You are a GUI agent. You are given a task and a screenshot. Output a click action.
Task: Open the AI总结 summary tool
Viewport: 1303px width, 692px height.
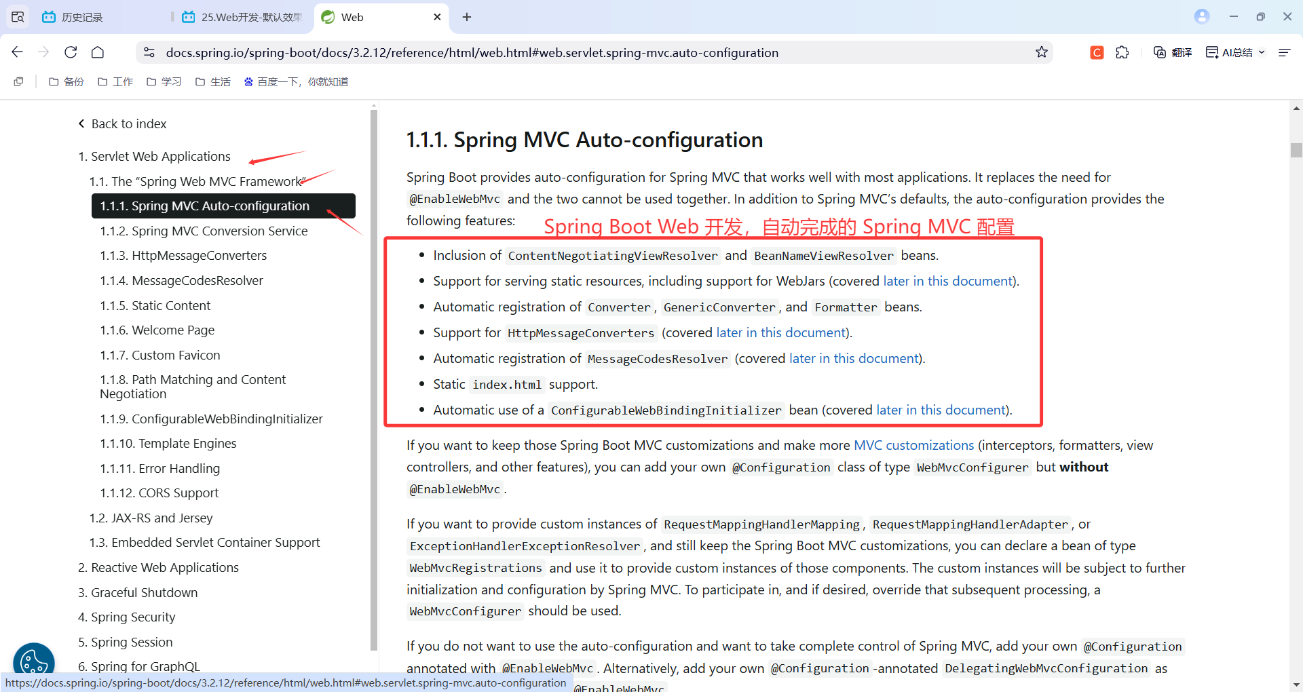[1229, 52]
